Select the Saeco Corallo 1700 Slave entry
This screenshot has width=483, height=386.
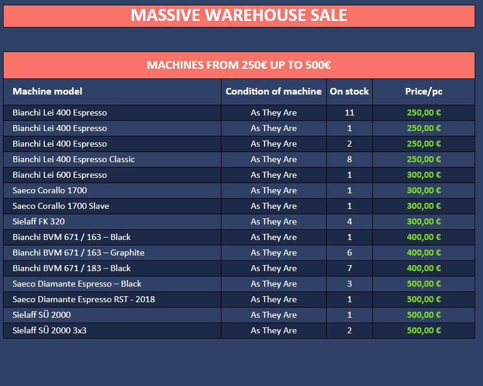(60, 206)
